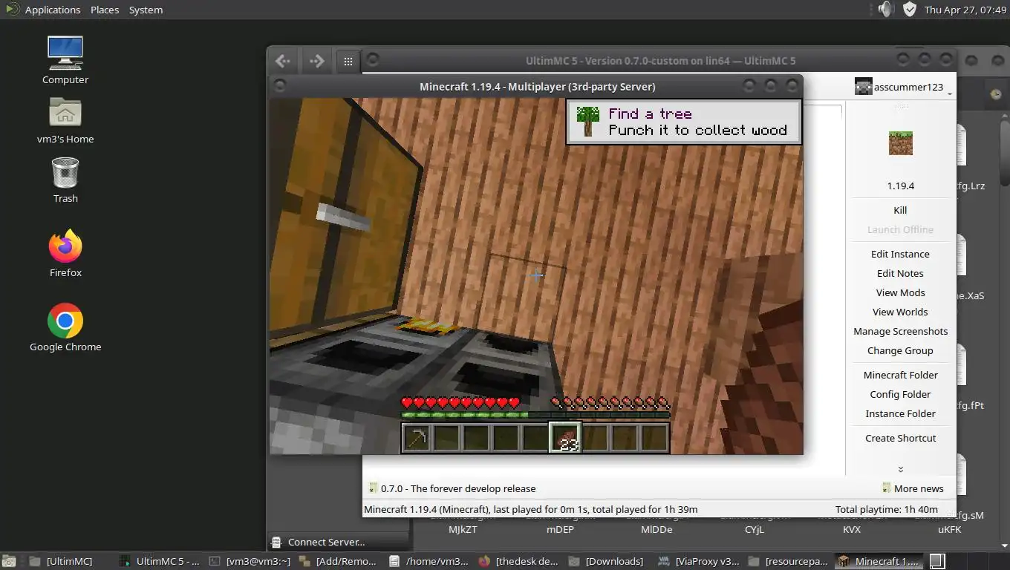Switch to [thedesk de... Firefox taskbar item
The image size is (1010, 570).
point(519,561)
